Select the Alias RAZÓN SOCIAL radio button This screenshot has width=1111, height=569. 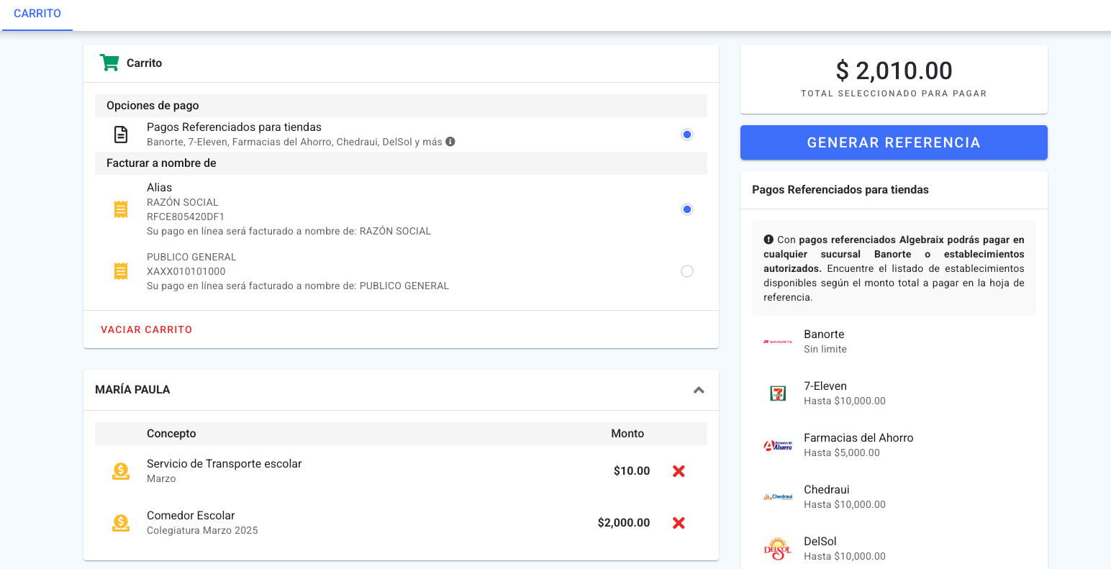pyautogui.click(x=687, y=209)
